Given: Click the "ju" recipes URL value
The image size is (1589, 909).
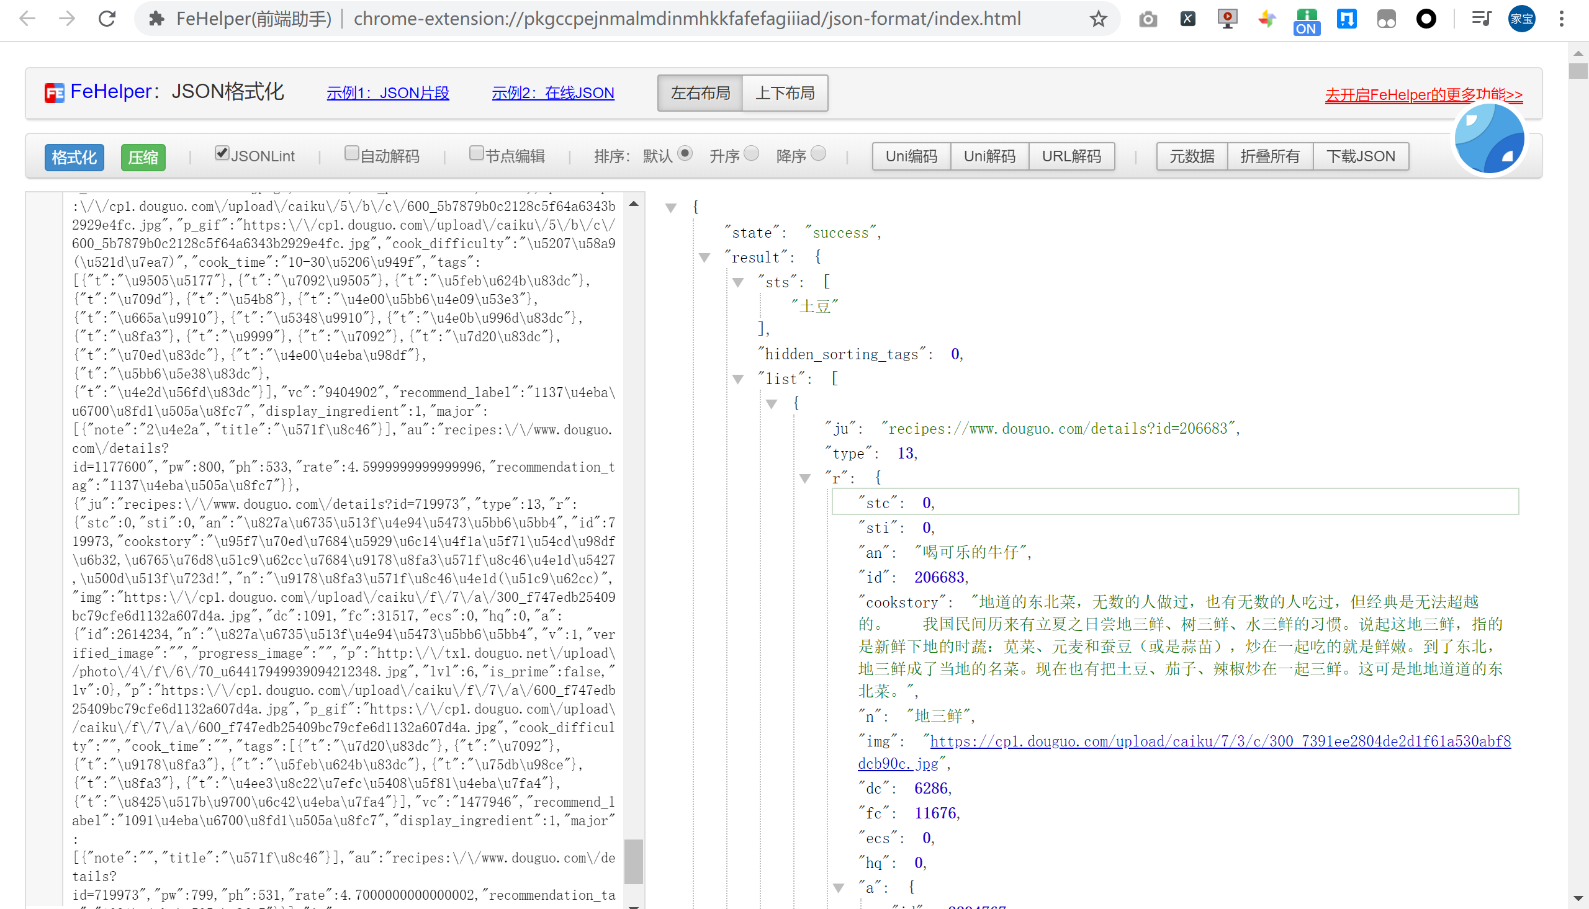Looking at the screenshot, I should (1060, 428).
